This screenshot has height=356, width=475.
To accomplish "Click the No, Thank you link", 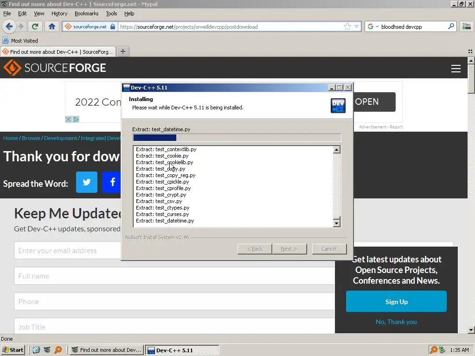I will 396,322.
